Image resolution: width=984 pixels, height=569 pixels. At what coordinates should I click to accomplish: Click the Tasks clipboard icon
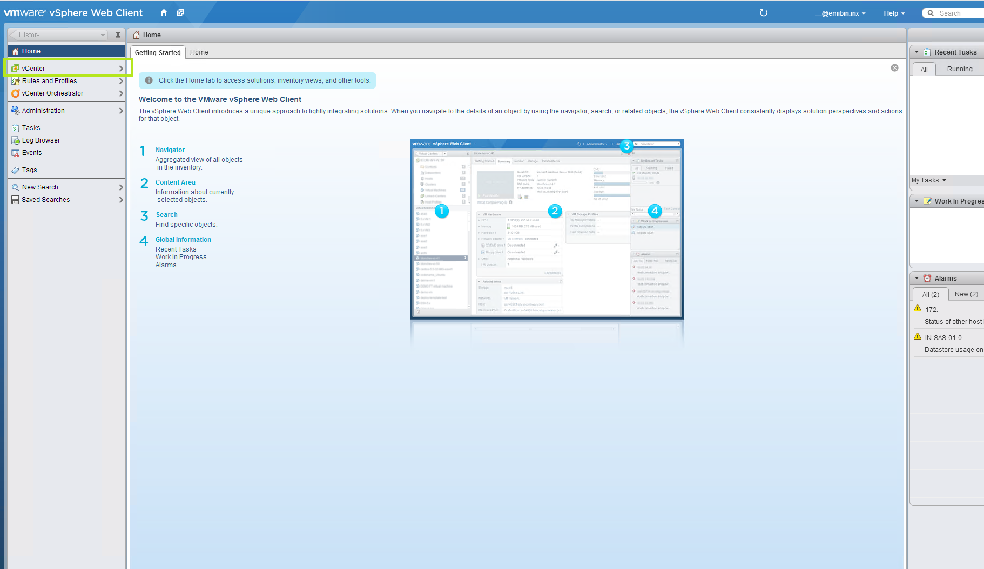[15, 128]
